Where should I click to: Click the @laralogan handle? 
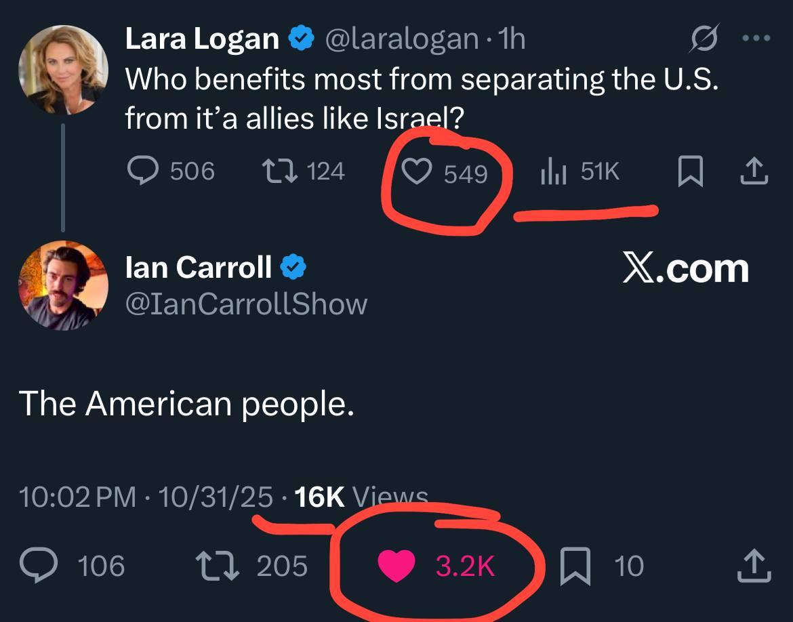coord(401,40)
